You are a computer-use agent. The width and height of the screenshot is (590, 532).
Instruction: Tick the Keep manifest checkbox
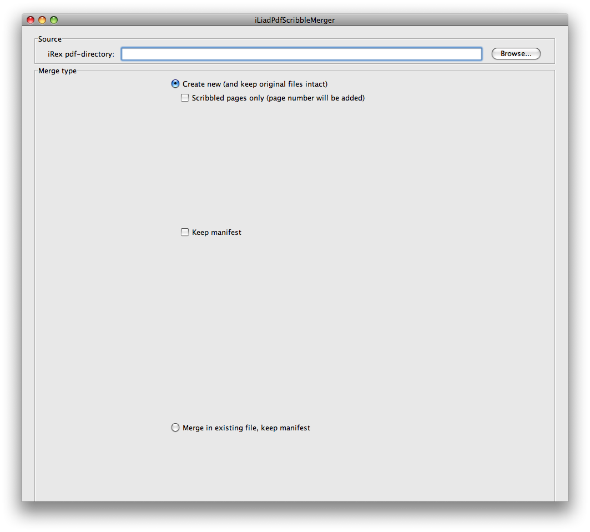pos(185,232)
